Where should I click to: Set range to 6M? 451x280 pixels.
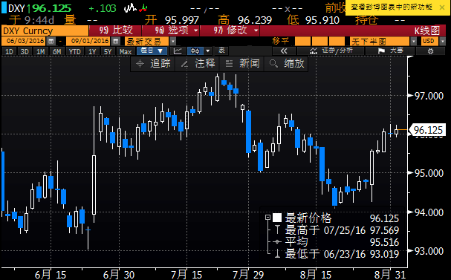click(x=56, y=52)
